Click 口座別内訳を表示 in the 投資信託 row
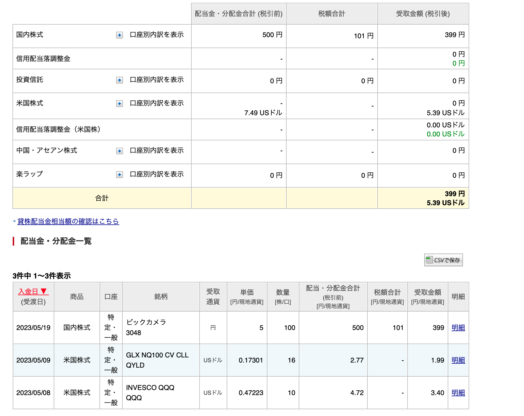The height and width of the screenshot is (416, 524). (x=157, y=80)
